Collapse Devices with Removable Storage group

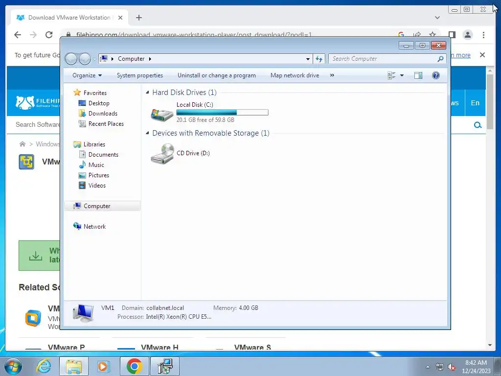147,133
